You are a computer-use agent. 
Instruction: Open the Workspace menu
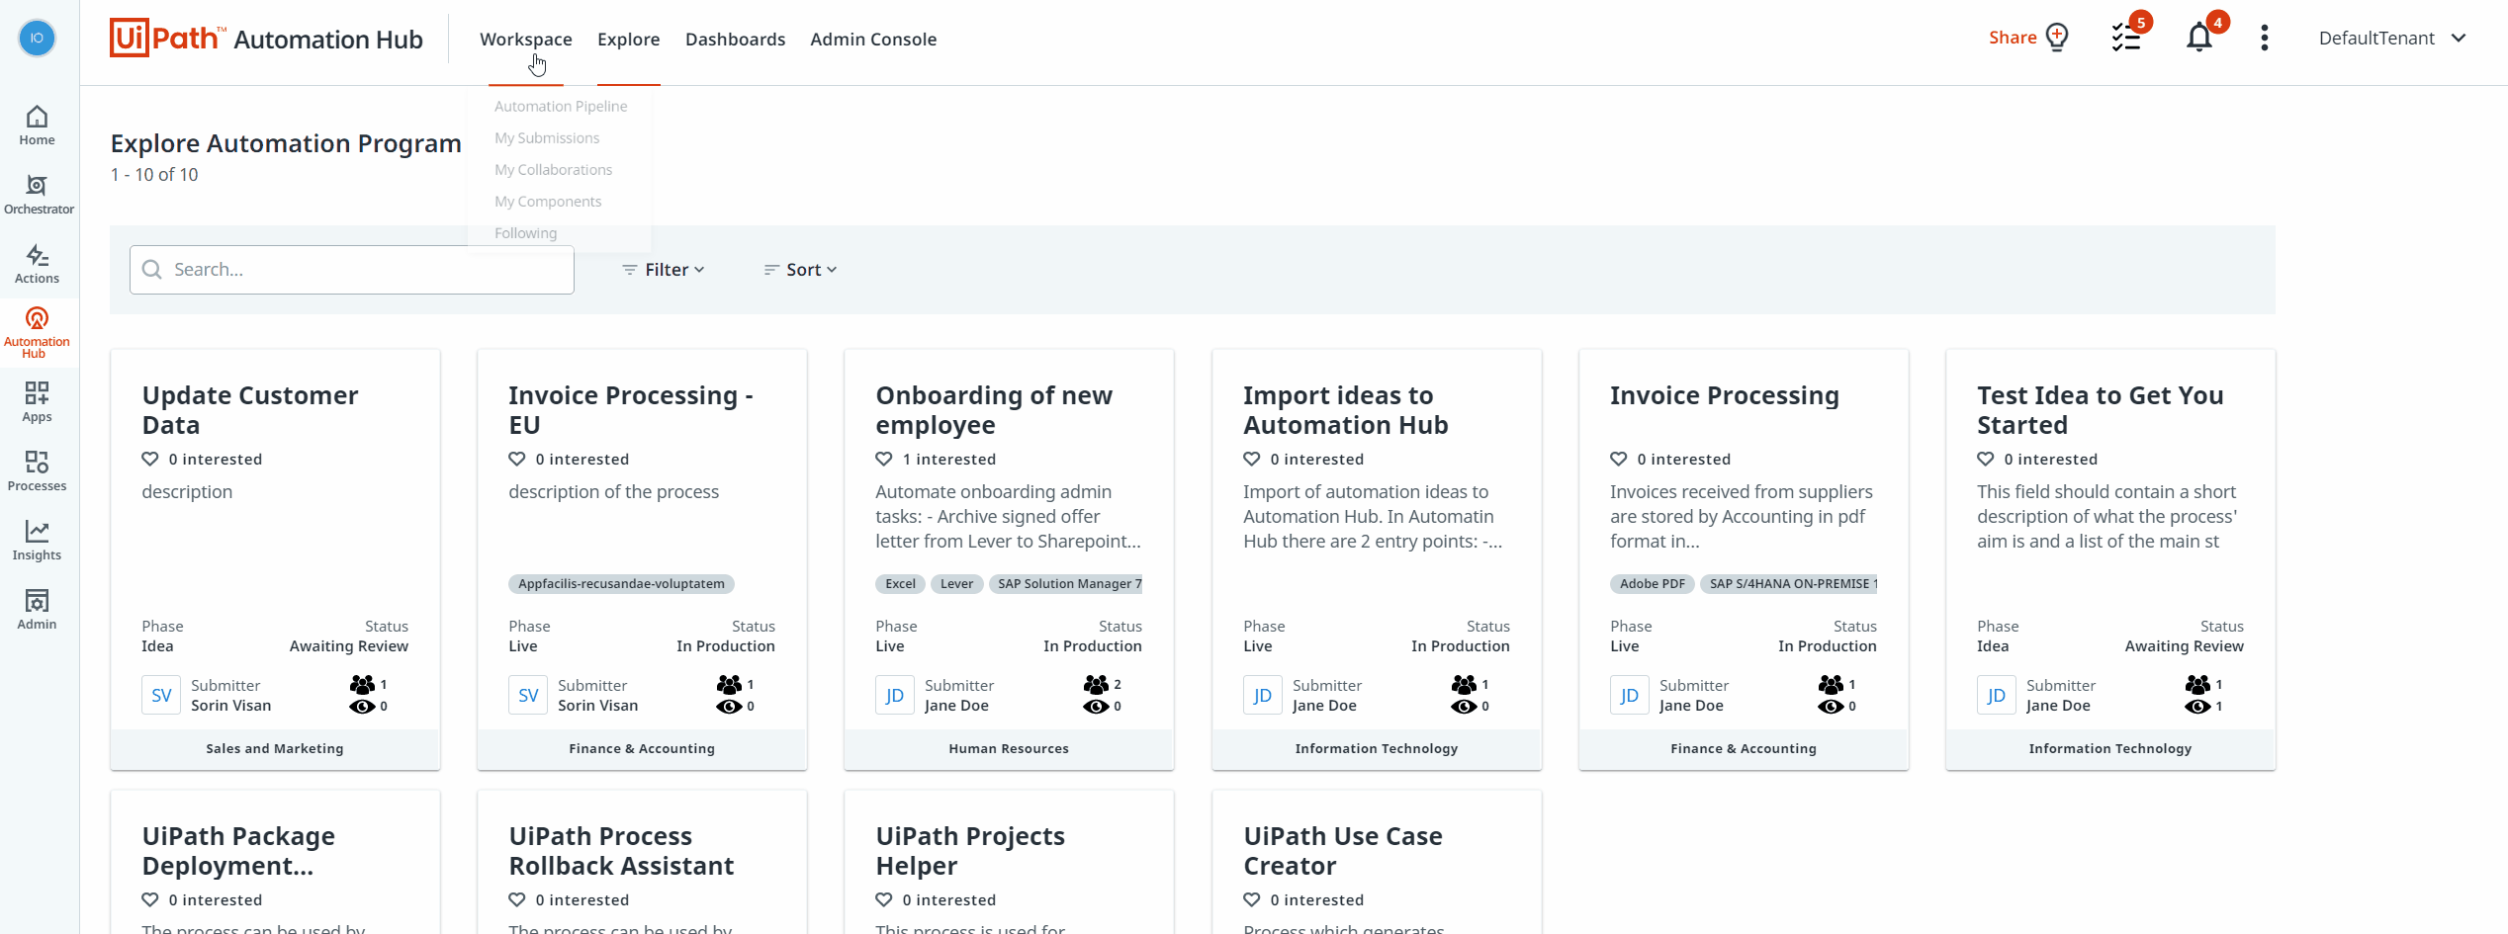point(526,39)
